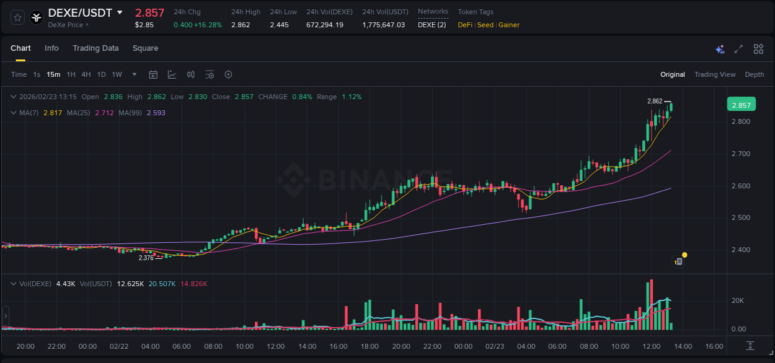The height and width of the screenshot is (363, 775).
Task: Open the indicator settings icon
Action: (210, 74)
